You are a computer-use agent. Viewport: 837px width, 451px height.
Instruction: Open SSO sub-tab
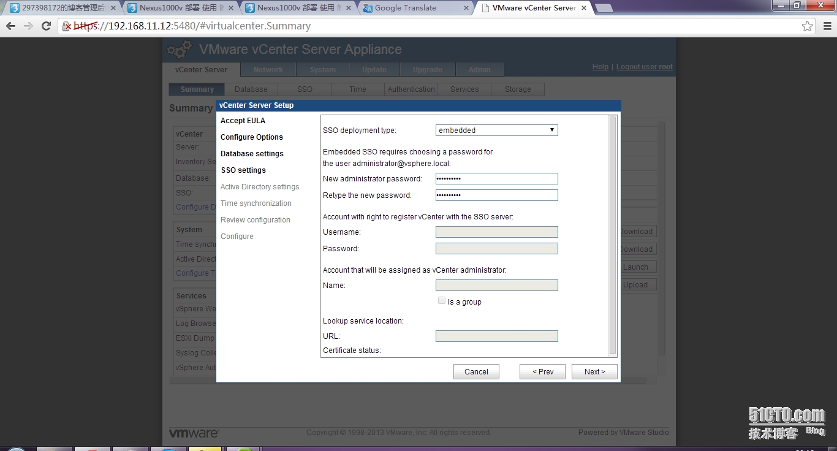tap(305, 89)
